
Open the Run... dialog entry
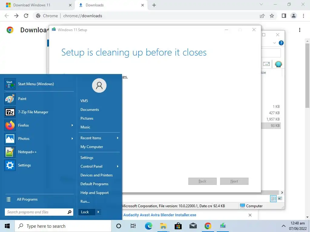[x=85, y=201]
